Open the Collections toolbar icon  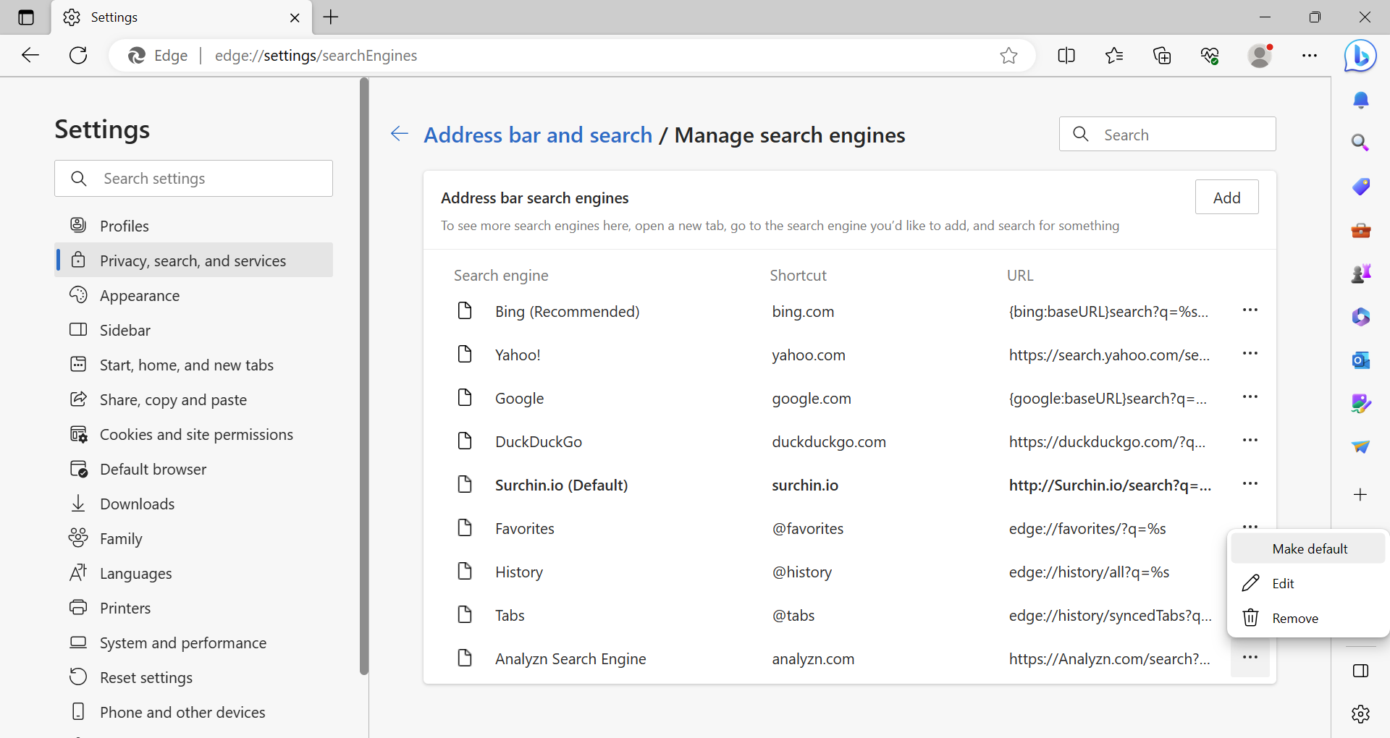pyautogui.click(x=1162, y=56)
